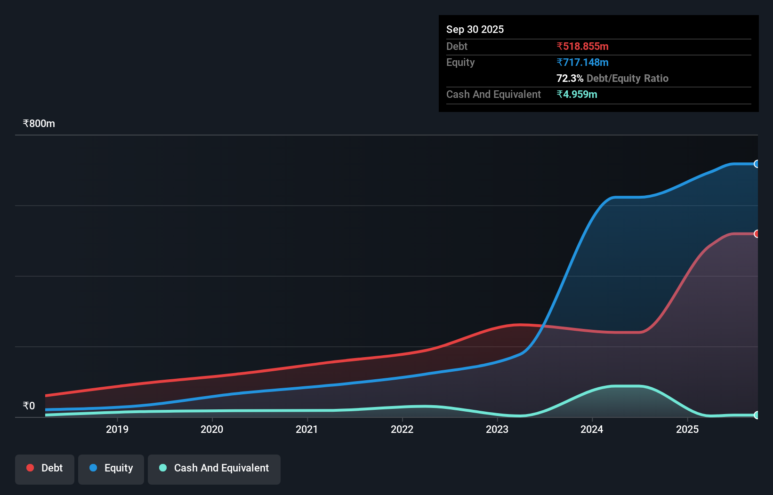
Task: Click the ₹4.959m cash value
Action: click(x=577, y=94)
